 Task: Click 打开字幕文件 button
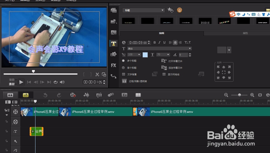(172, 61)
